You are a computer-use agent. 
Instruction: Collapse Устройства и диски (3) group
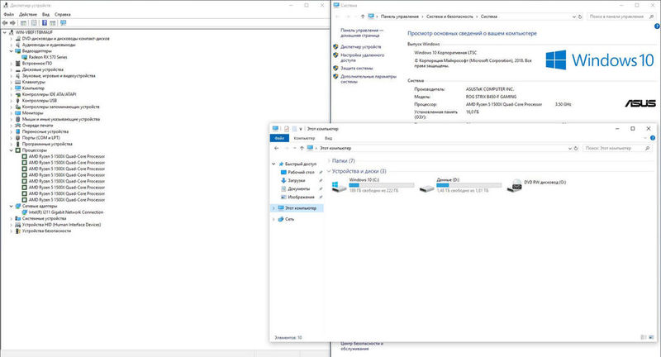click(329, 171)
